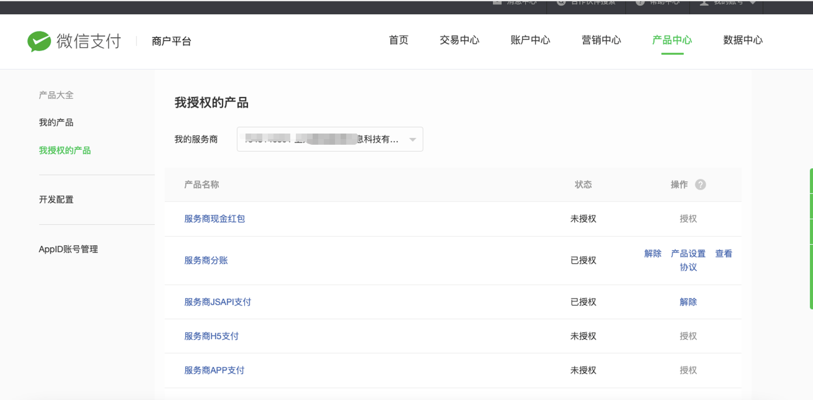Image resolution: width=813 pixels, height=400 pixels.
Task: Click the WeChat Pay logo icon
Action: click(x=39, y=41)
